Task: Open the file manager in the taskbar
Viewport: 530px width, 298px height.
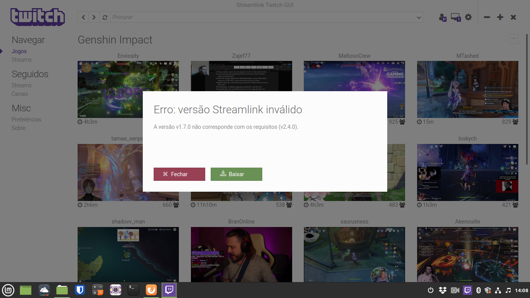Action: pos(62,290)
